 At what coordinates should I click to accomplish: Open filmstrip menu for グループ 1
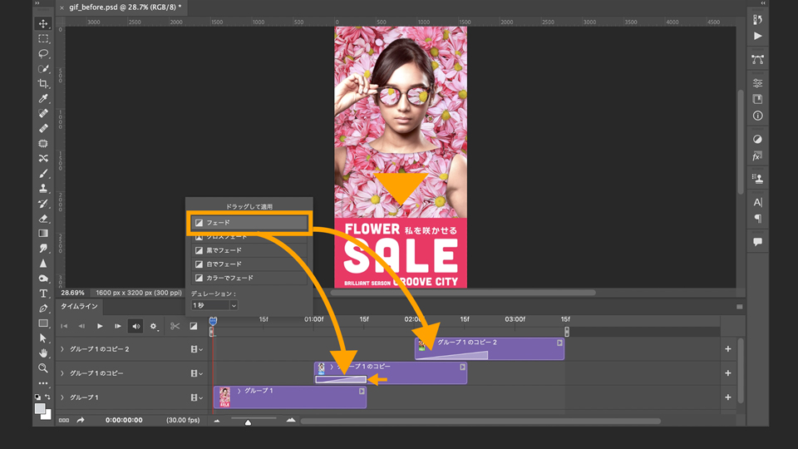point(196,397)
